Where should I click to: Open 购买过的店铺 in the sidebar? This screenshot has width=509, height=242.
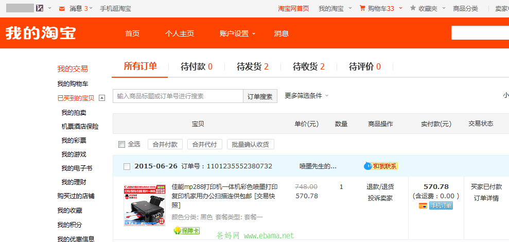76,196
